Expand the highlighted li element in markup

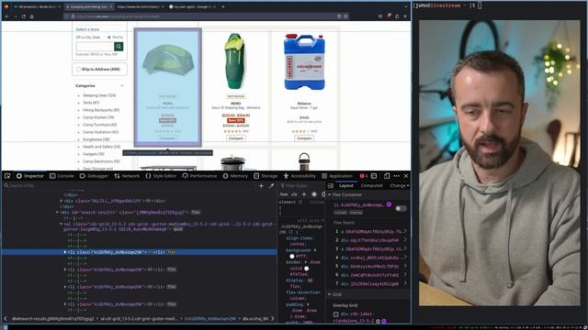(x=65, y=252)
